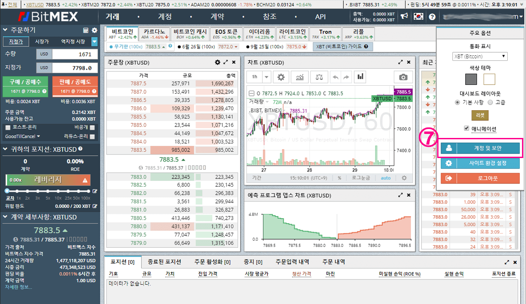Expand the XBTUSD chart panel to fullscreen
The width and height of the screenshot is (526, 304).
[x=400, y=62]
